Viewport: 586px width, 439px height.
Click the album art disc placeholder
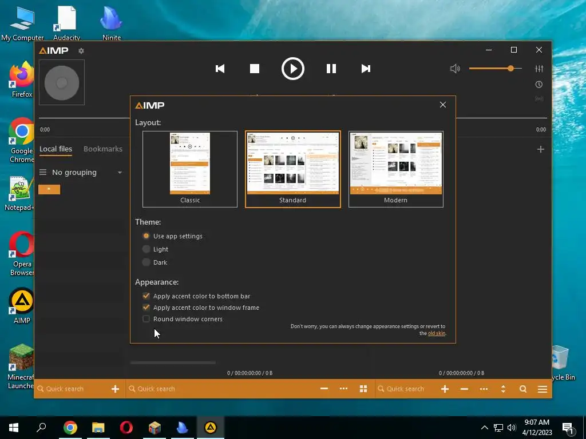[62, 82]
